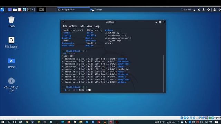Screen dimensions: 221x124
Task: Lock the screen with padlock icon
Action: [x=214, y=10]
